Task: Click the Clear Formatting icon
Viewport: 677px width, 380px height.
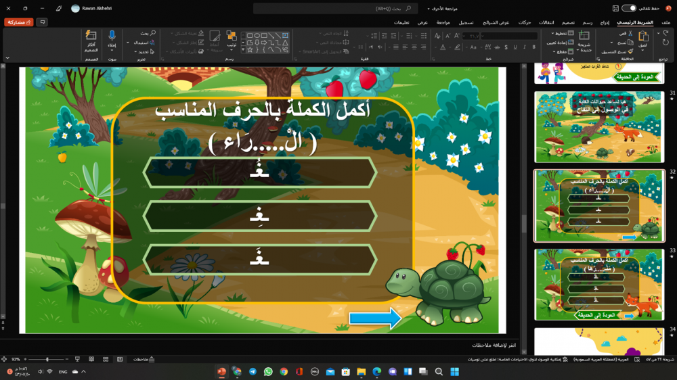Action: click(437, 37)
